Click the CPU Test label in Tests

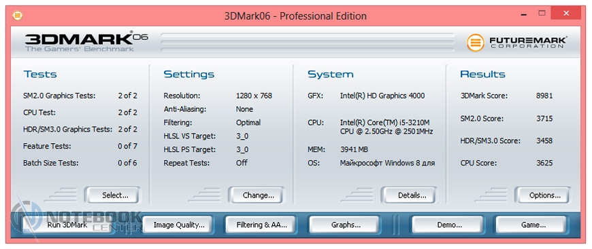point(39,112)
